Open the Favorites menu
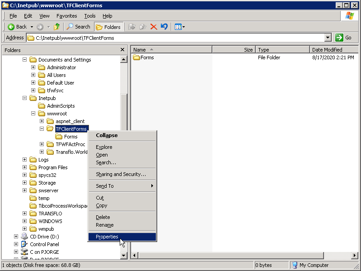This screenshot has width=361, height=271. 66,16
